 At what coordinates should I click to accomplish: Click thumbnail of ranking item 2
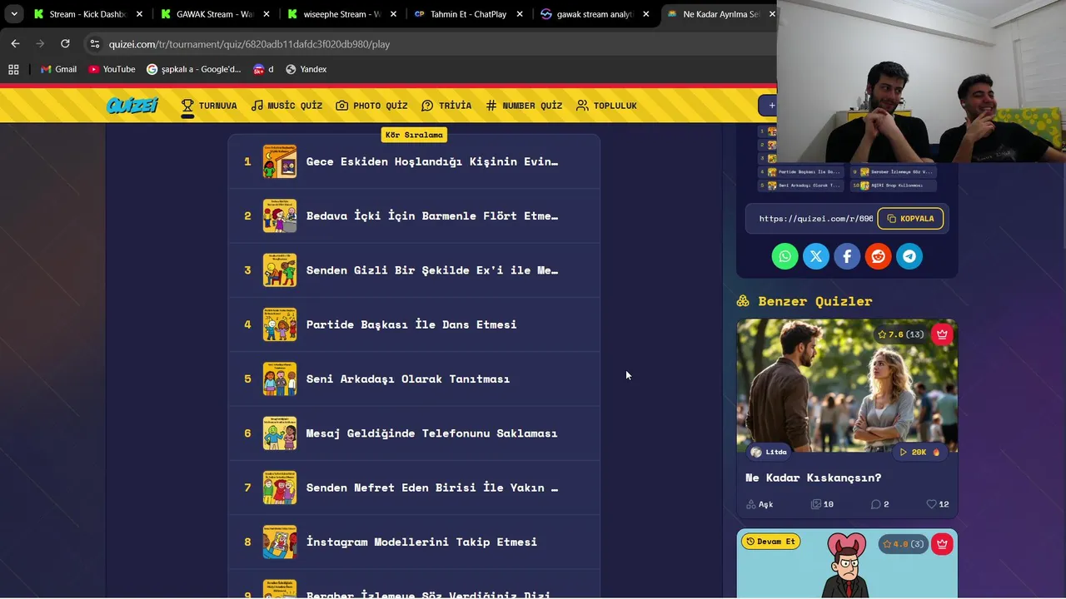[280, 215]
